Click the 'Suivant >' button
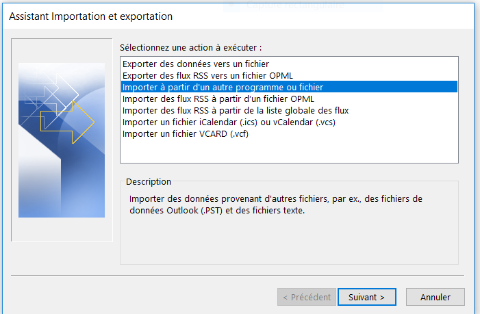The image size is (480, 314). pyautogui.click(x=367, y=297)
